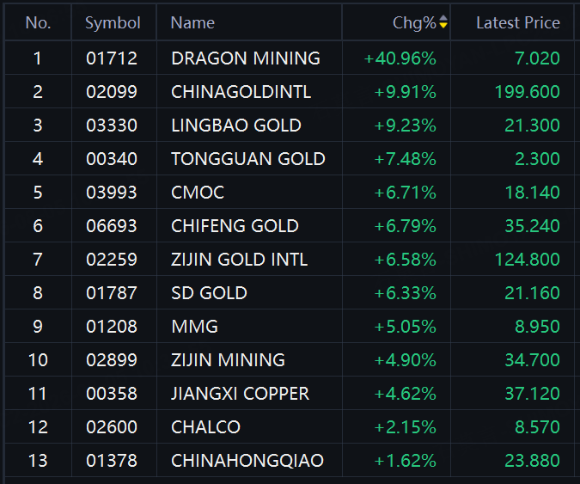Click the +5.05% change value
The image size is (580, 484).
tap(405, 327)
